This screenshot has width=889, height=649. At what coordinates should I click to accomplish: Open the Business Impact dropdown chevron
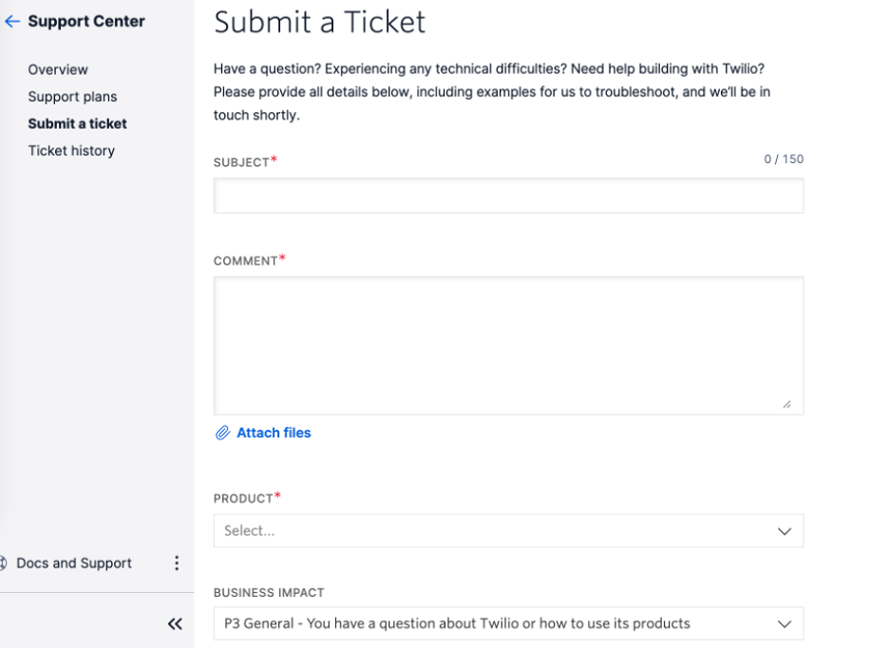[x=785, y=624]
